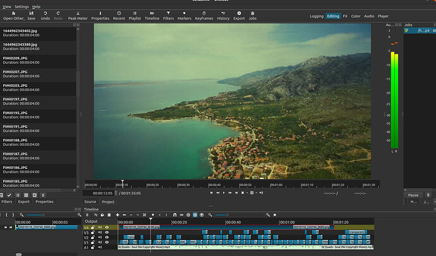
Task: Click Pause button in Jobs panel
Action: coord(413,195)
